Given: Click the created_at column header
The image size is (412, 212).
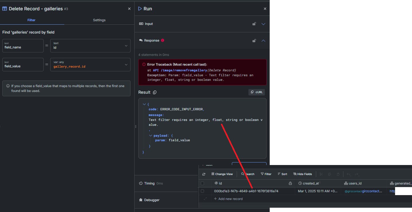Looking at the screenshot, I should pyautogui.click(x=318, y=183).
